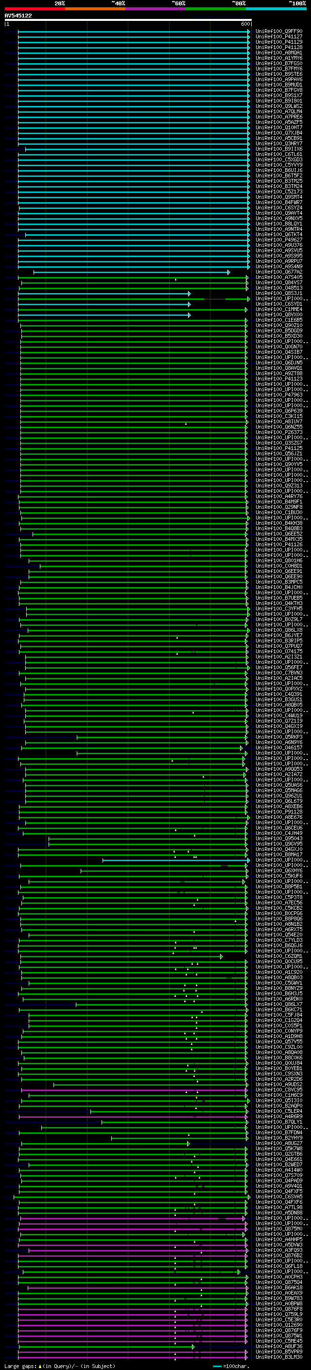Choose hit UniRef100_Q90Z10

[278, 326]
